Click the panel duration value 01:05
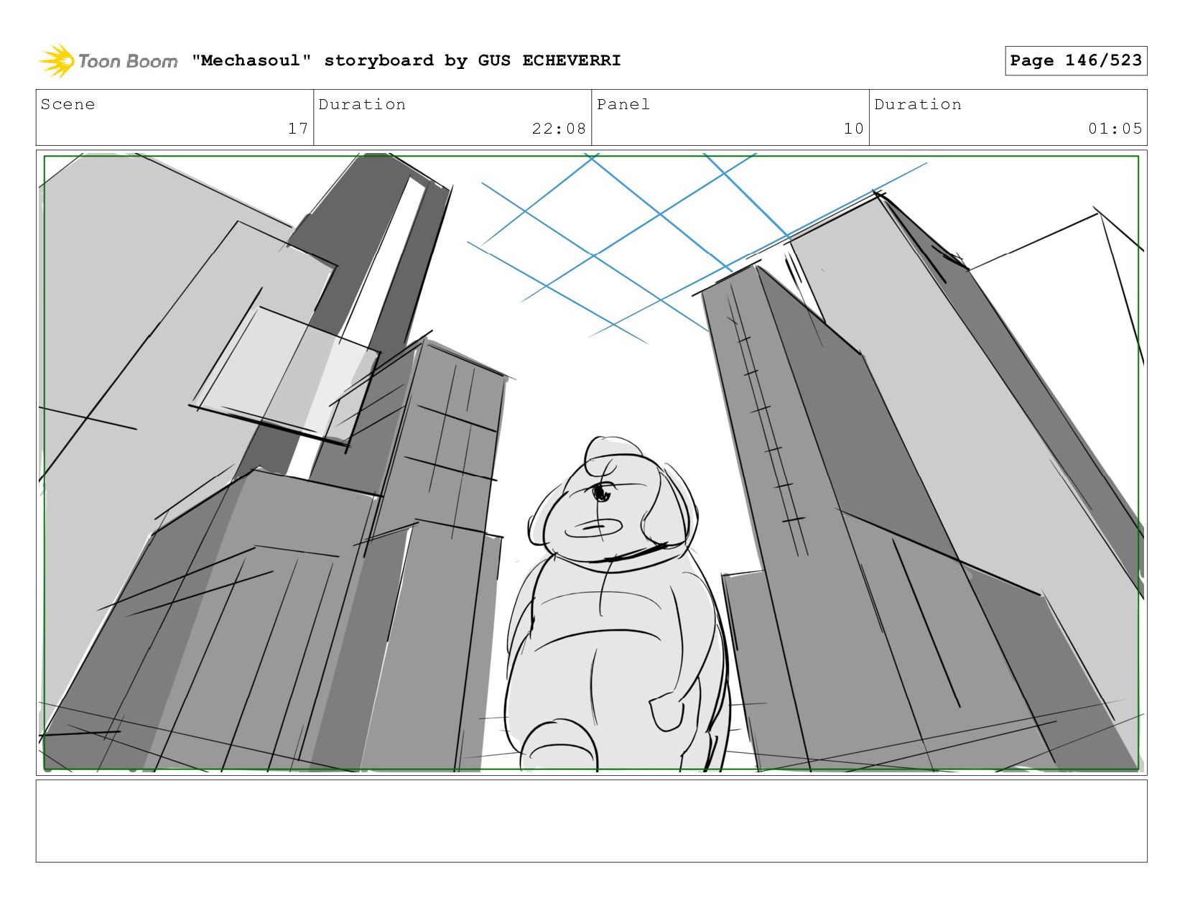1185x916 pixels. 1115,129
